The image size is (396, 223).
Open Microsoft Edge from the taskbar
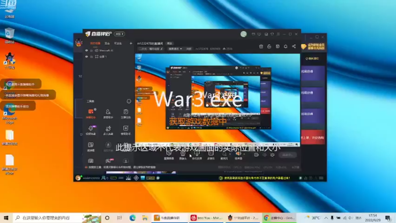(x=132, y=218)
